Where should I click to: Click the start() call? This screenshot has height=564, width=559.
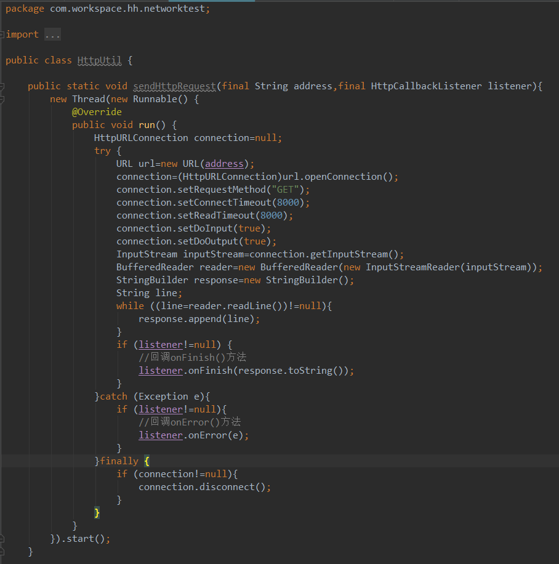click(x=86, y=539)
